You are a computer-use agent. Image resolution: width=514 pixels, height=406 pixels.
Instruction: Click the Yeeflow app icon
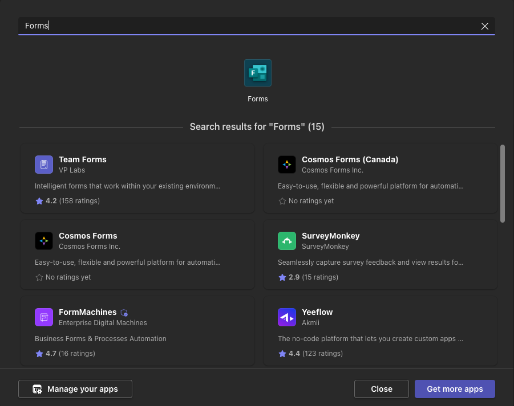[x=287, y=317]
